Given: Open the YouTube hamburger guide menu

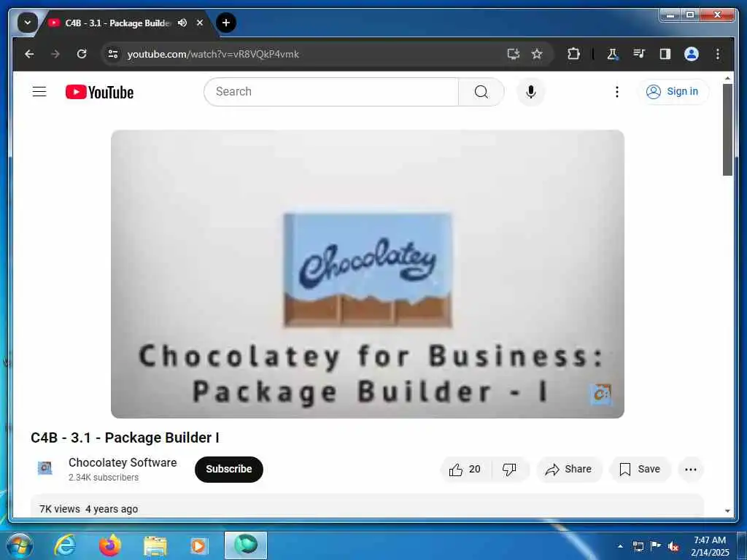Looking at the screenshot, I should coord(39,91).
